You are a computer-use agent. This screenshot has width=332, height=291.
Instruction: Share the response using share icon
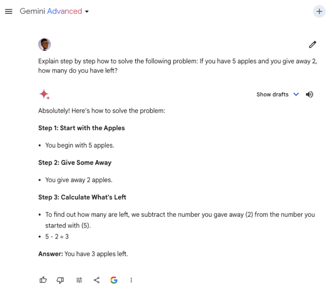tap(97, 280)
